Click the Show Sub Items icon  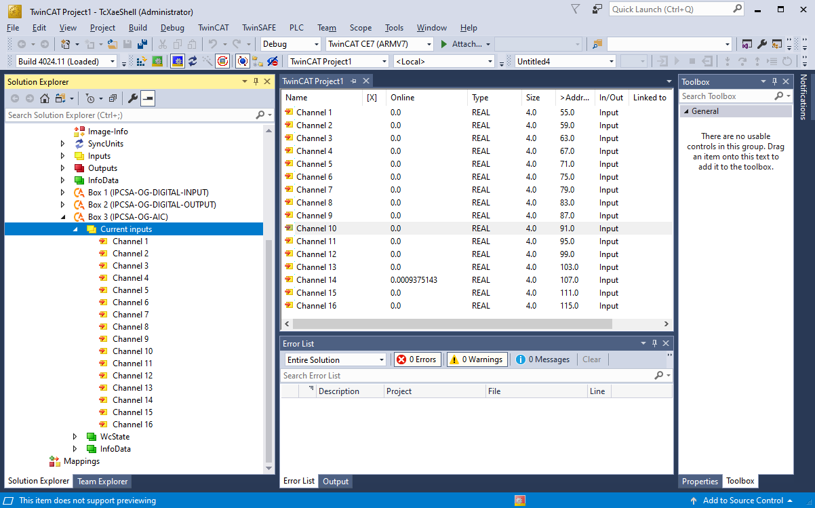click(x=258, y=61)
